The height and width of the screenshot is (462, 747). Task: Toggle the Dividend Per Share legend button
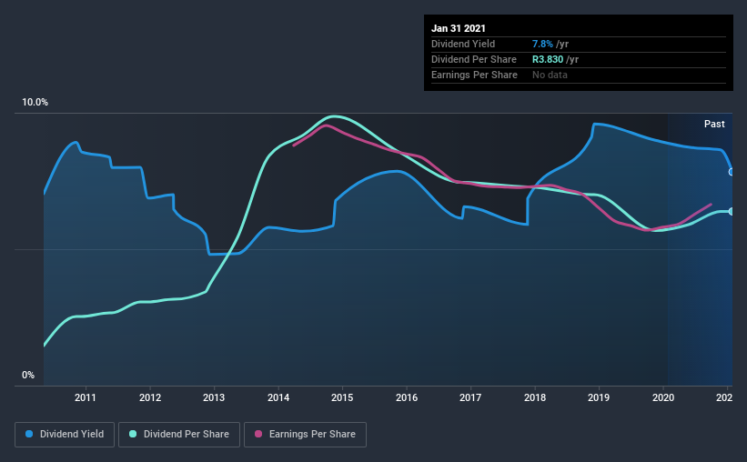pos(179,435)
